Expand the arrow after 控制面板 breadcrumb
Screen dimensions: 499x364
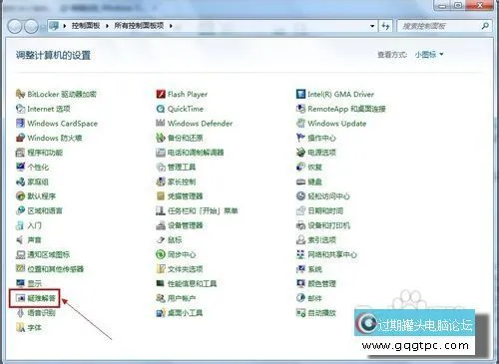pyautogui.click(x=107, y=26)
